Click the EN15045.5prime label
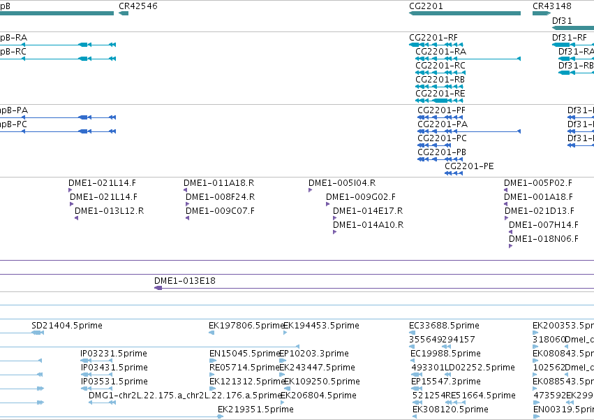 (x=245, y=354)
